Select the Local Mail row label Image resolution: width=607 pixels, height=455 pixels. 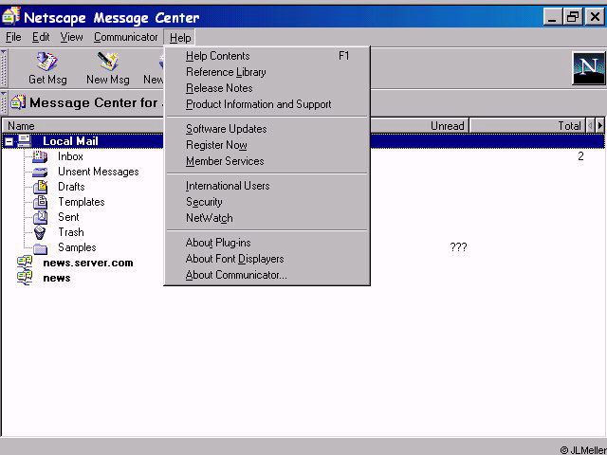(70, 141)
